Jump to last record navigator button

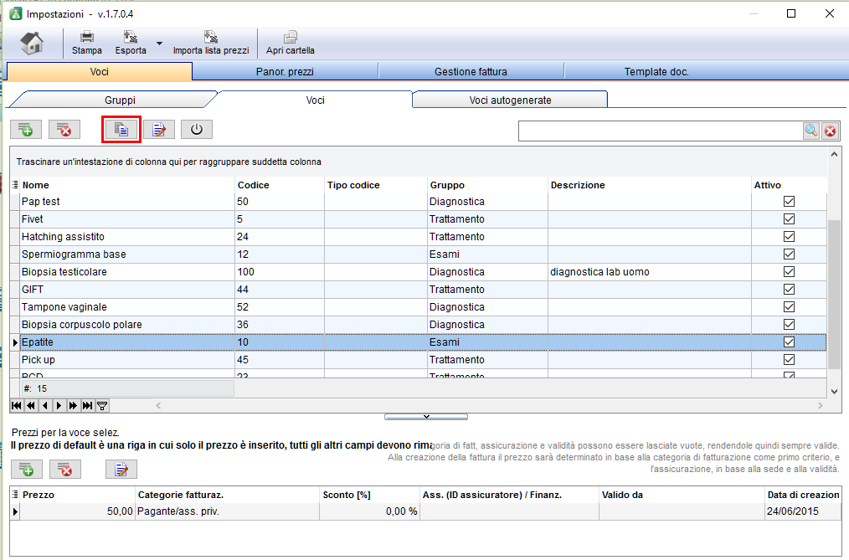coord(87,405)
